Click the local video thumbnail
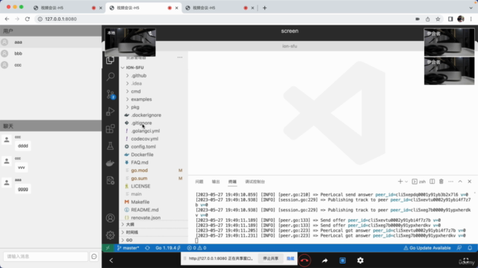 (130, 42)
